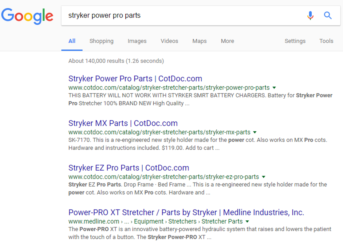Open Power-PRO XT Stretcher Medline result
Image resolution: width=343 pixels, height=244 pixels.
tap(186, 213)
